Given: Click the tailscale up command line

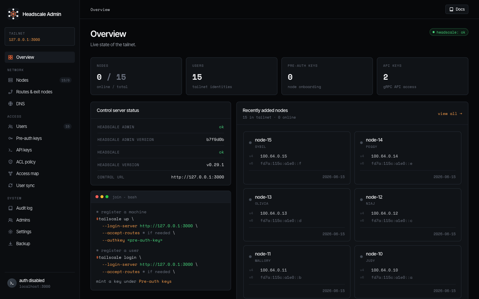Looking at the screenshot, I should [x=115, y=219].
